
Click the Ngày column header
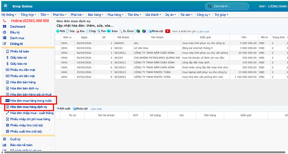[84, 37]
